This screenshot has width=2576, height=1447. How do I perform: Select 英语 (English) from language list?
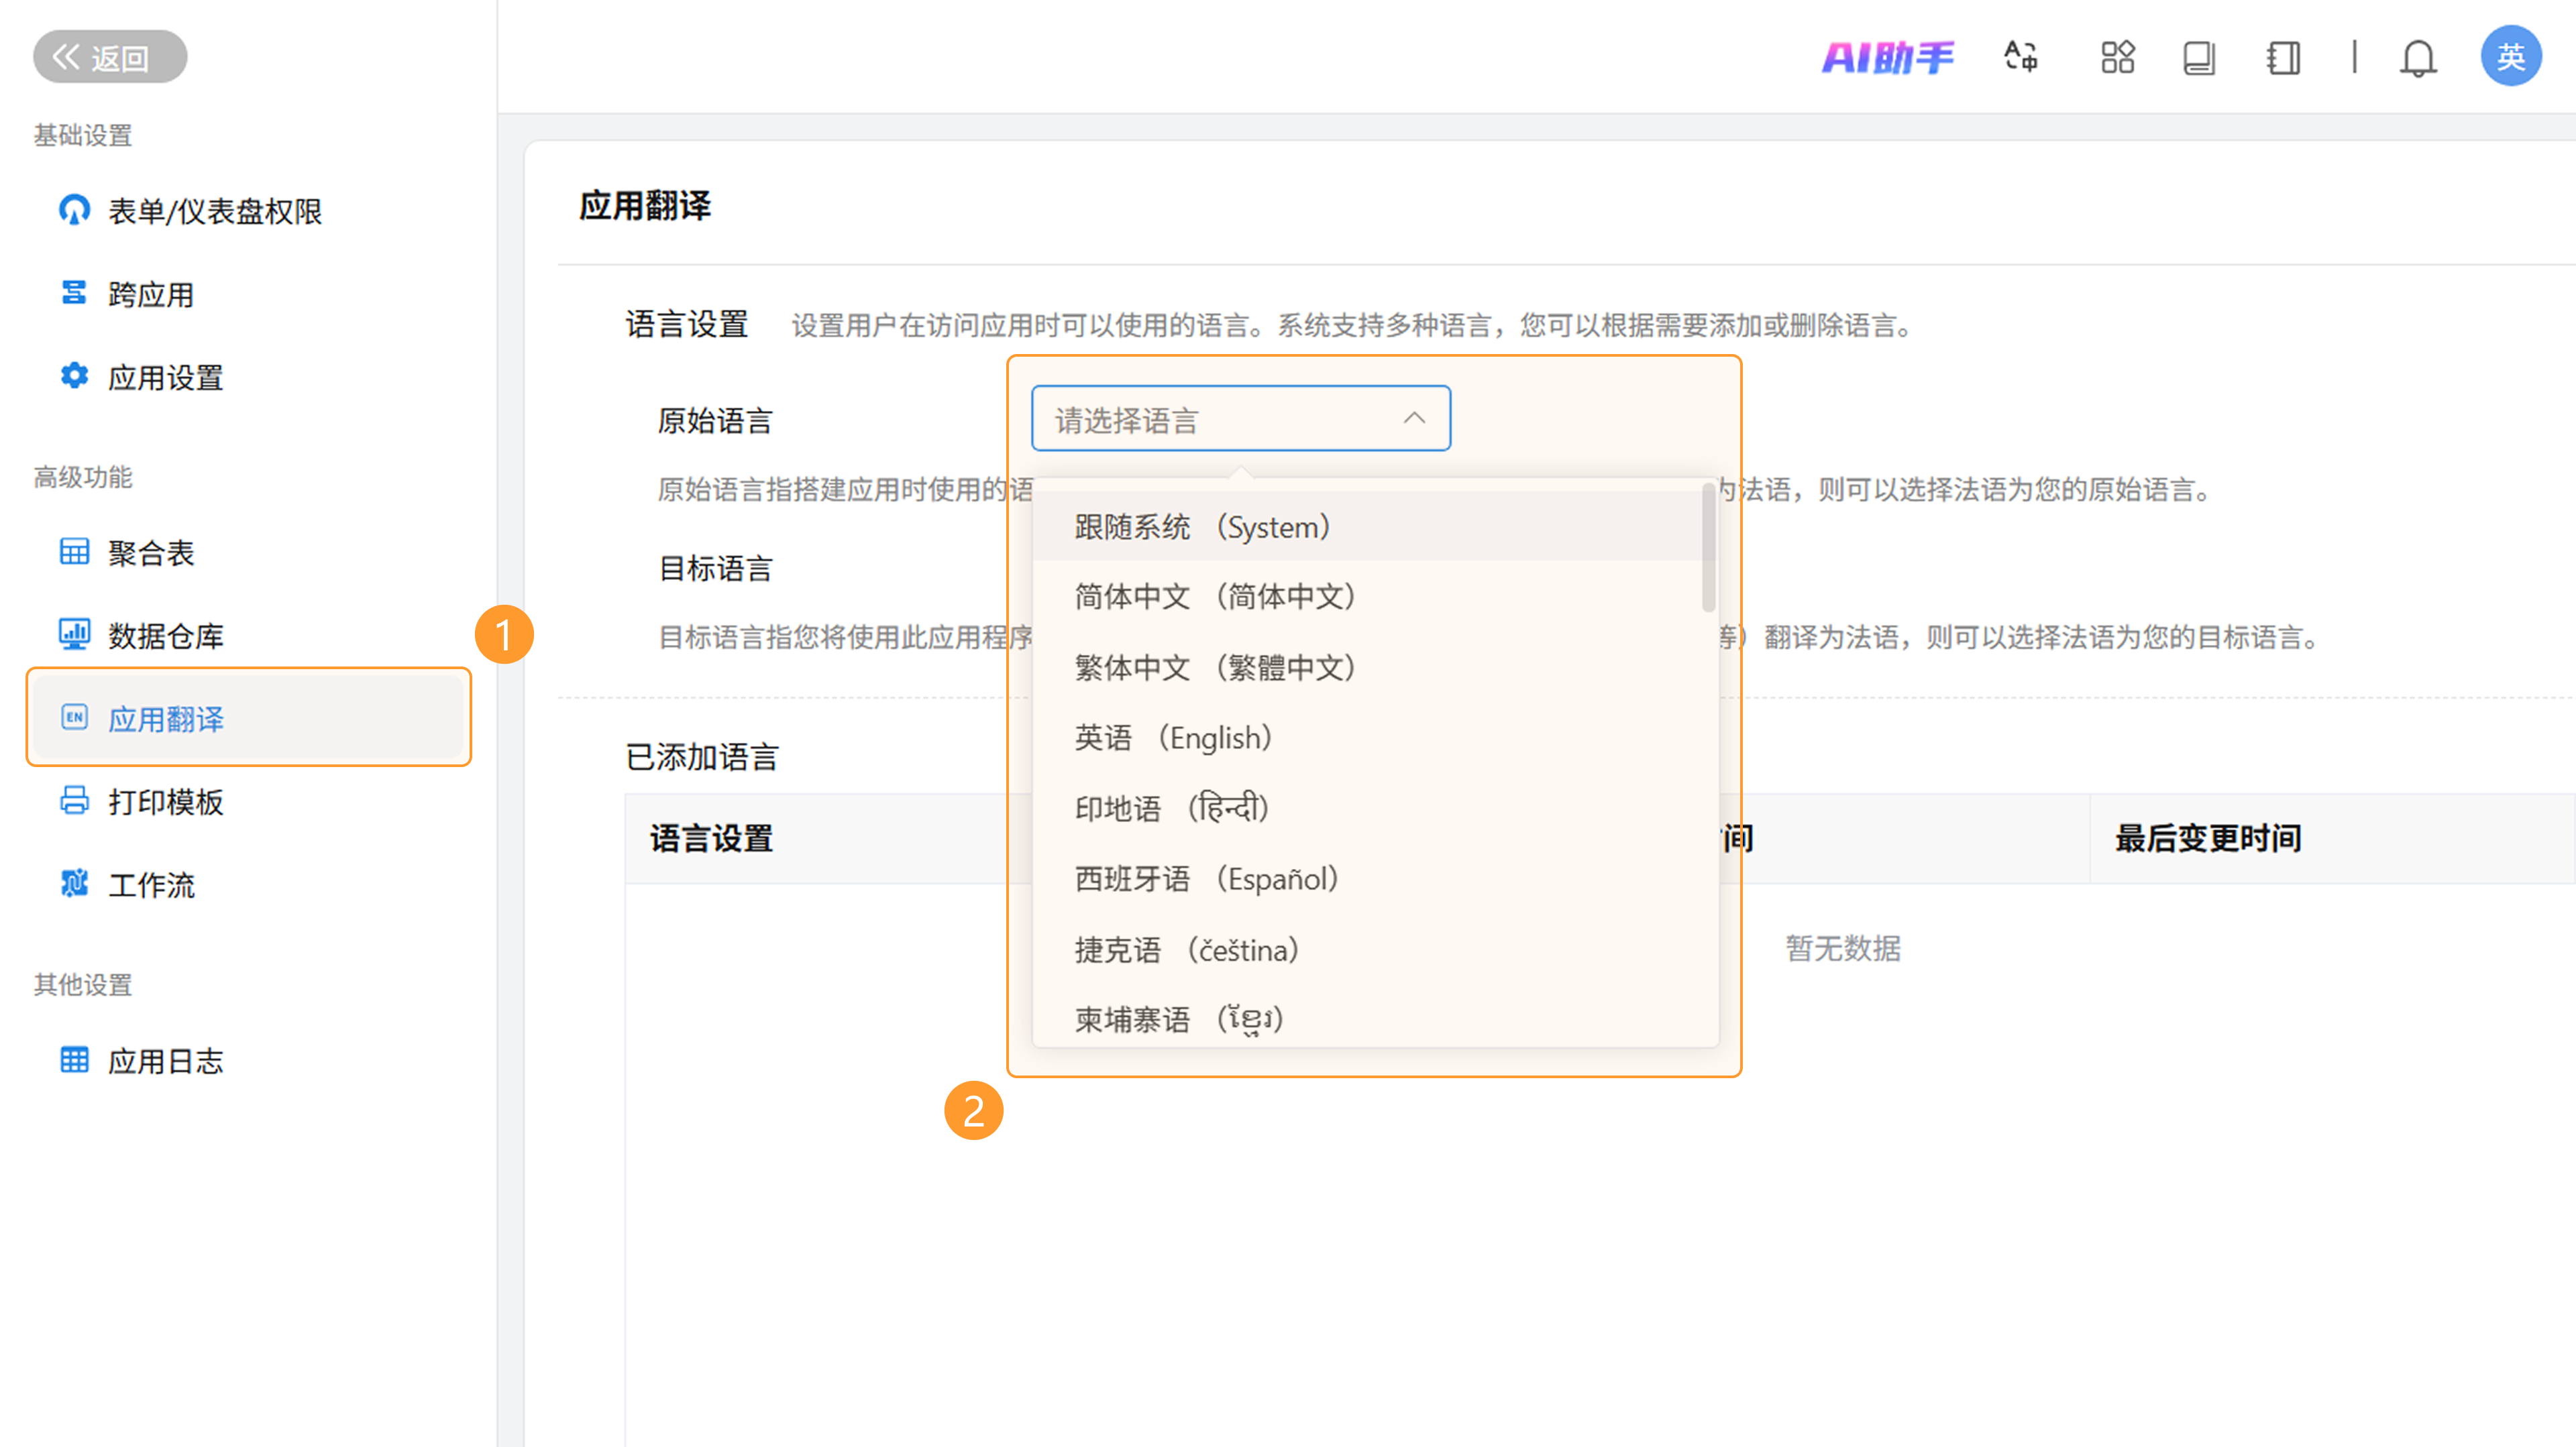[1173, 738]
